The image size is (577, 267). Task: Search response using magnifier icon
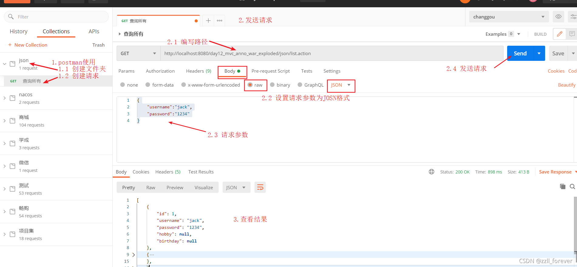click(572, 186)
